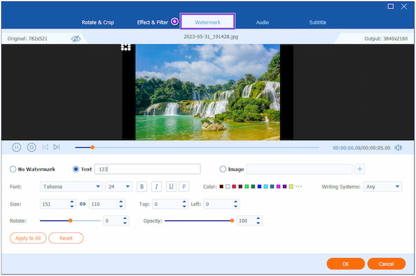
Task: Decrease the watermark height value 110
Action: click(121, 206)
